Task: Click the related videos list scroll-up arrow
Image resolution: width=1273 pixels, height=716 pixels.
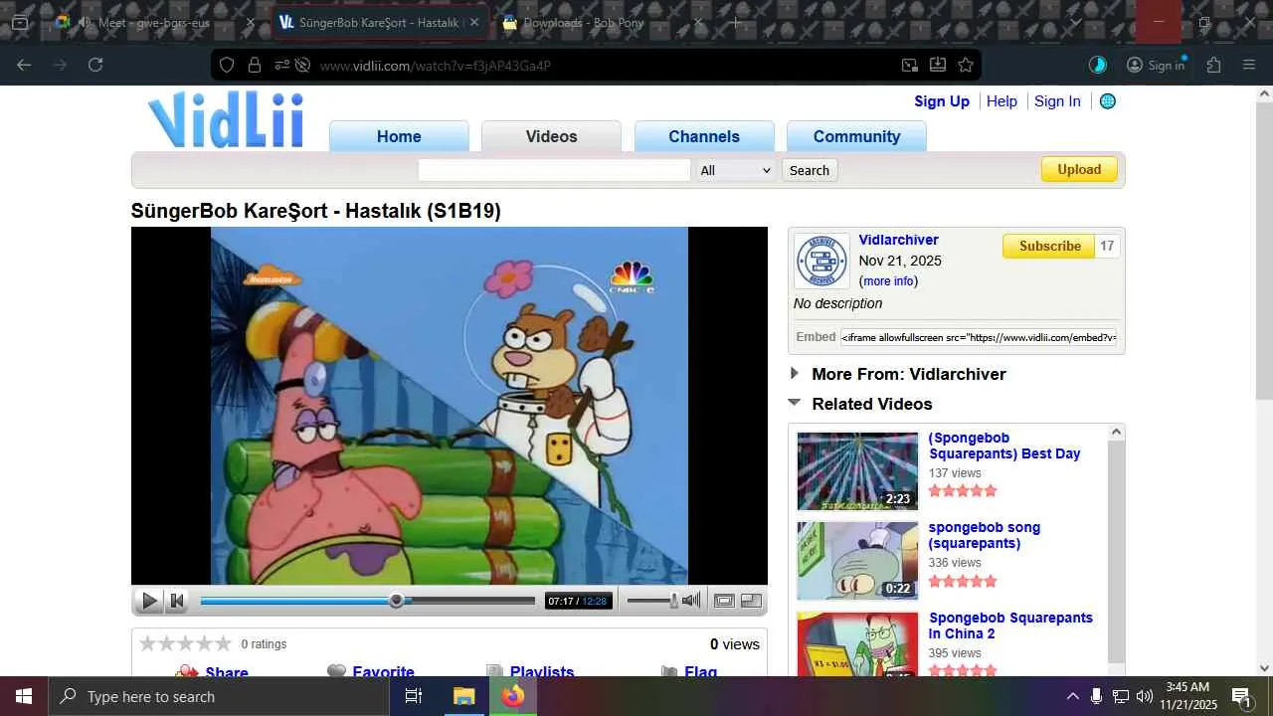Action: (1116, 432)
